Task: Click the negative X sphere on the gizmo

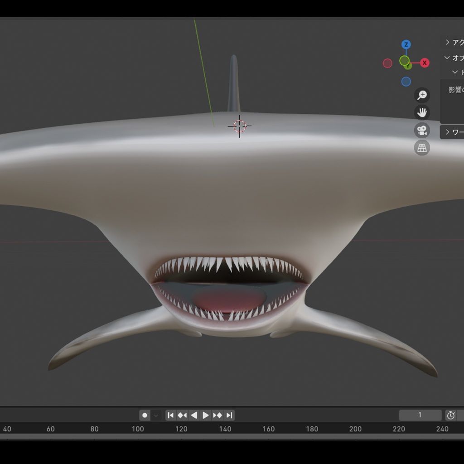Action: [387, 63]
